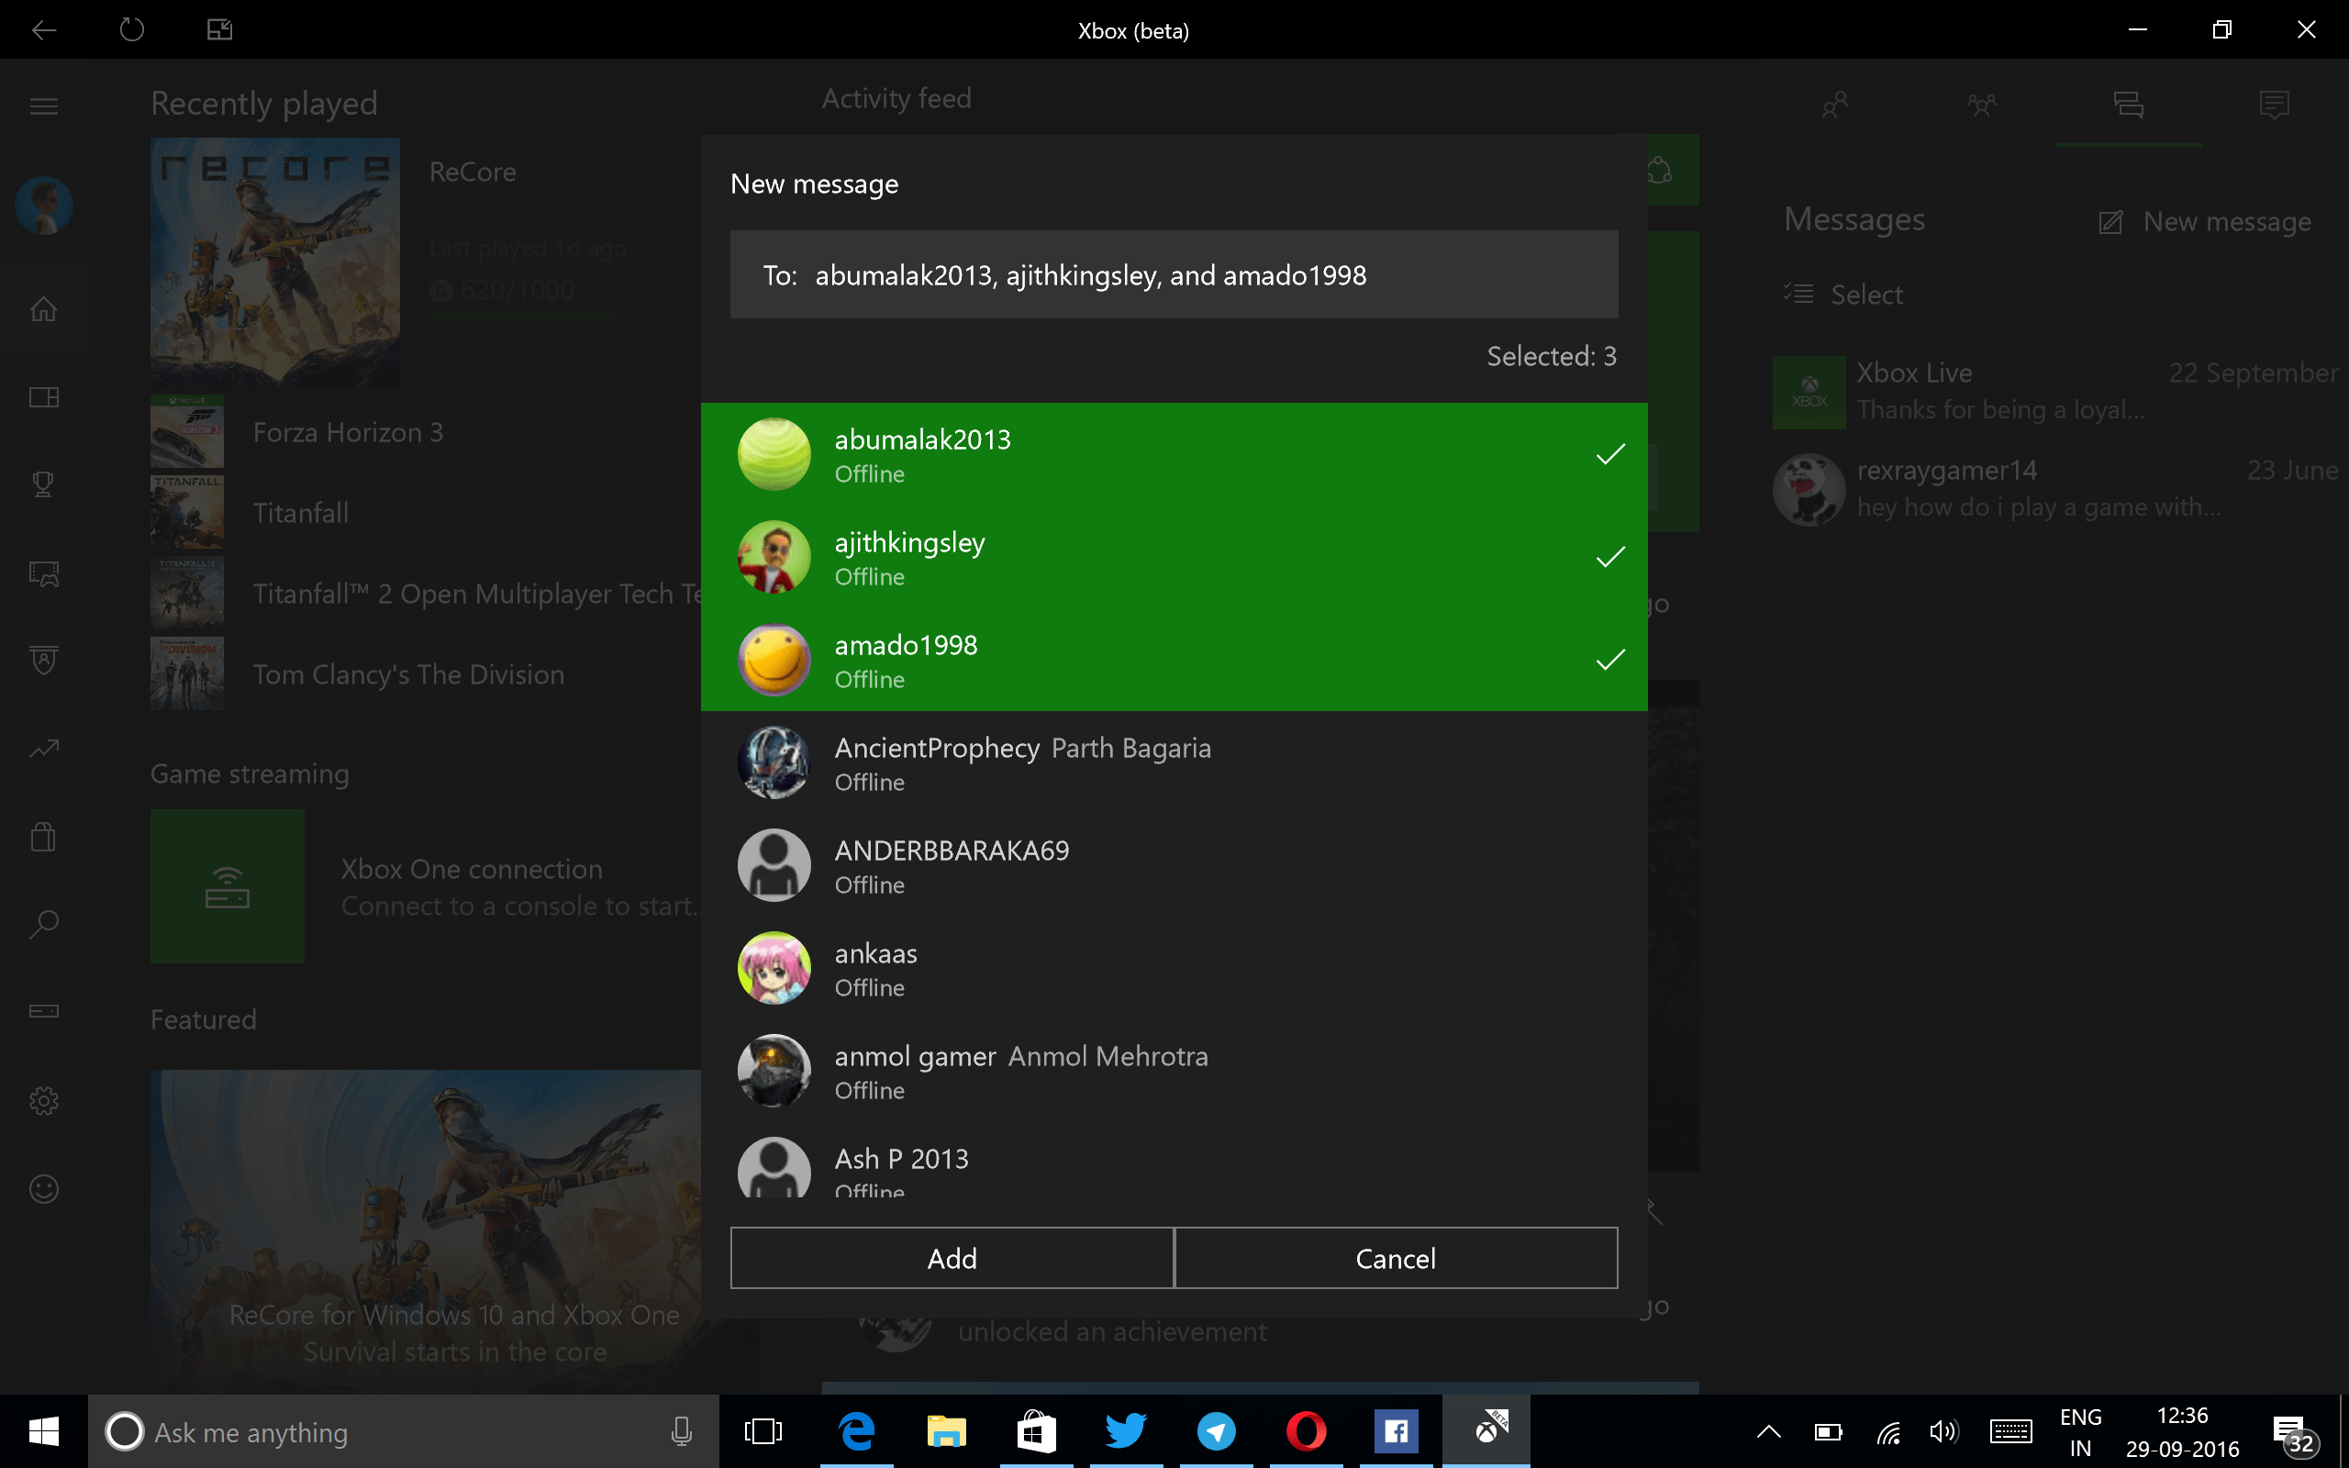Click the Add button
Image resolution: width=2349 pixels, height=1468 pixels.
pyautogui.click(x=952, y=1258)
